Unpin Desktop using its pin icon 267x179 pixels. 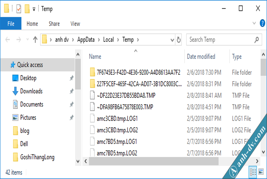pos(71,78)
